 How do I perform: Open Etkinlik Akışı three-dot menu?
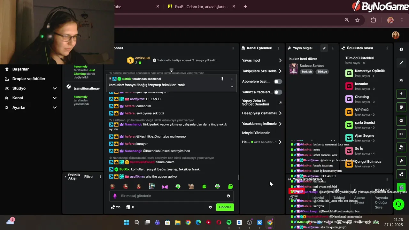point(100,177)
